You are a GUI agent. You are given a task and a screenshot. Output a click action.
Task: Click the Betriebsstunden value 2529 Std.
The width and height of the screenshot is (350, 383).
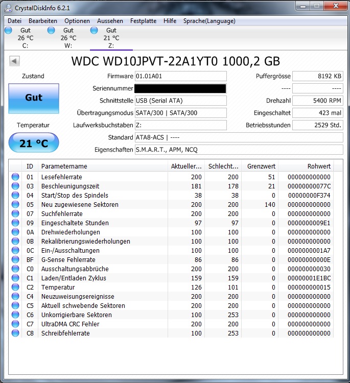[318, 125]
